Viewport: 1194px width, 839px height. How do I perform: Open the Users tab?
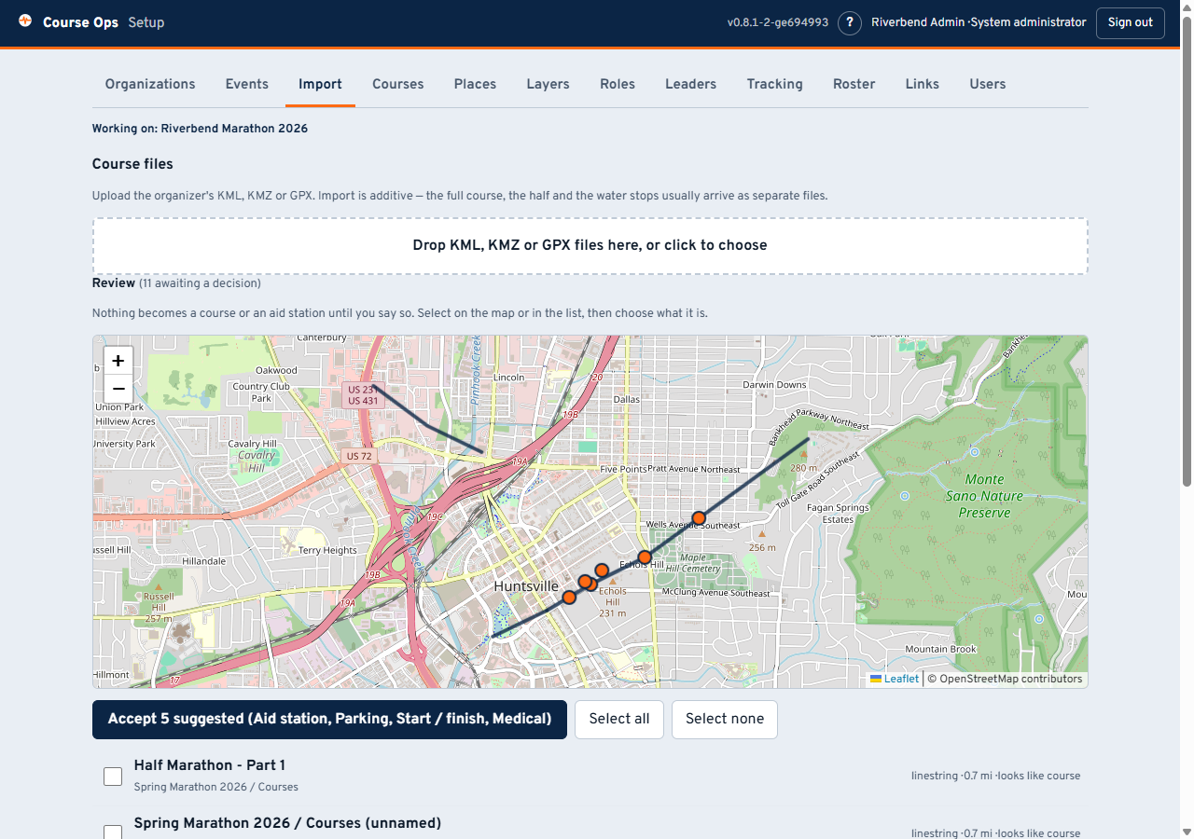click(x=988, y=84)
